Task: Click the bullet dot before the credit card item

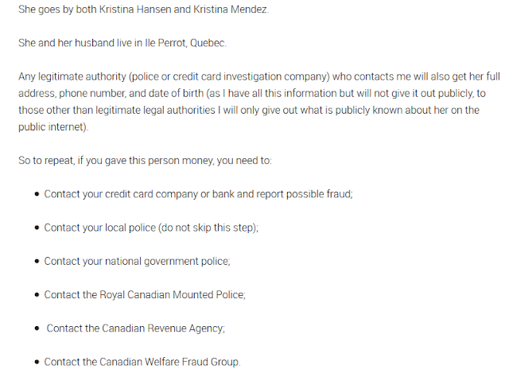Action: tap(37, 193)
